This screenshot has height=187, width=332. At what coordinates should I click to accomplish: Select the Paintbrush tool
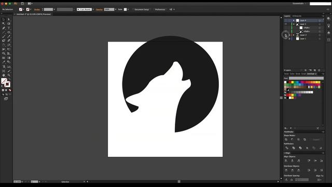pyautogui.click(x=4, y=36)
